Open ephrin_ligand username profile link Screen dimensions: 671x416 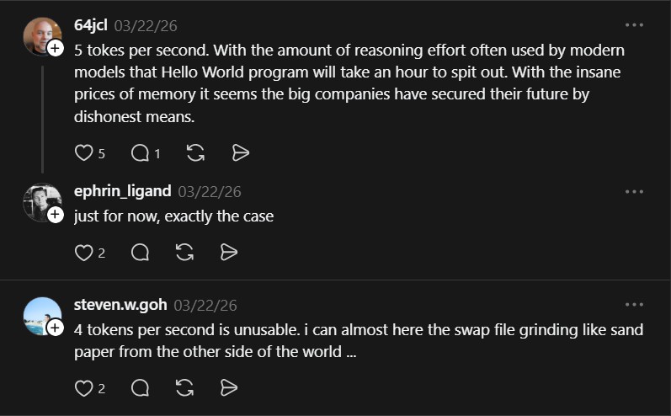click(122, 191)
